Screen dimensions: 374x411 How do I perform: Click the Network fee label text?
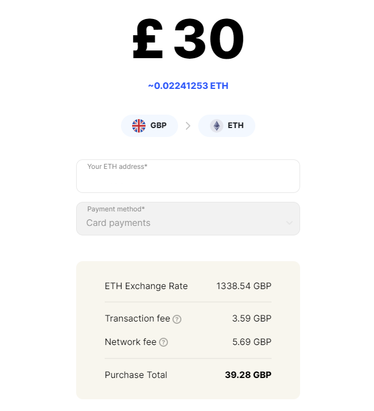tap(130, 342)
